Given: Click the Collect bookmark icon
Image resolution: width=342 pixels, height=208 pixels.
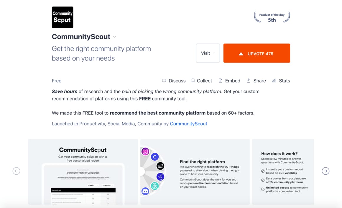Looking at the screenshot, I should click(193, 81).
